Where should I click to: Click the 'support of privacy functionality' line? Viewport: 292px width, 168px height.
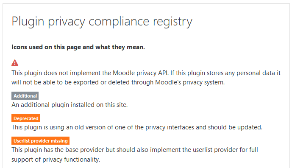(56, 160)
